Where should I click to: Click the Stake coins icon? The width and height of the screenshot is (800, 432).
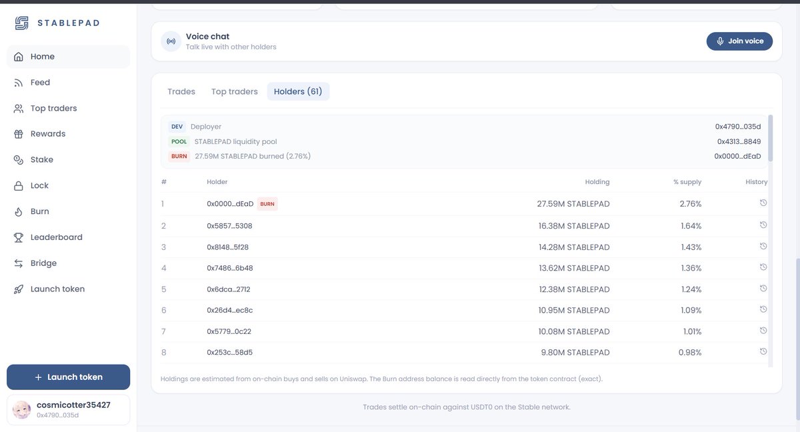pos(19,160)
